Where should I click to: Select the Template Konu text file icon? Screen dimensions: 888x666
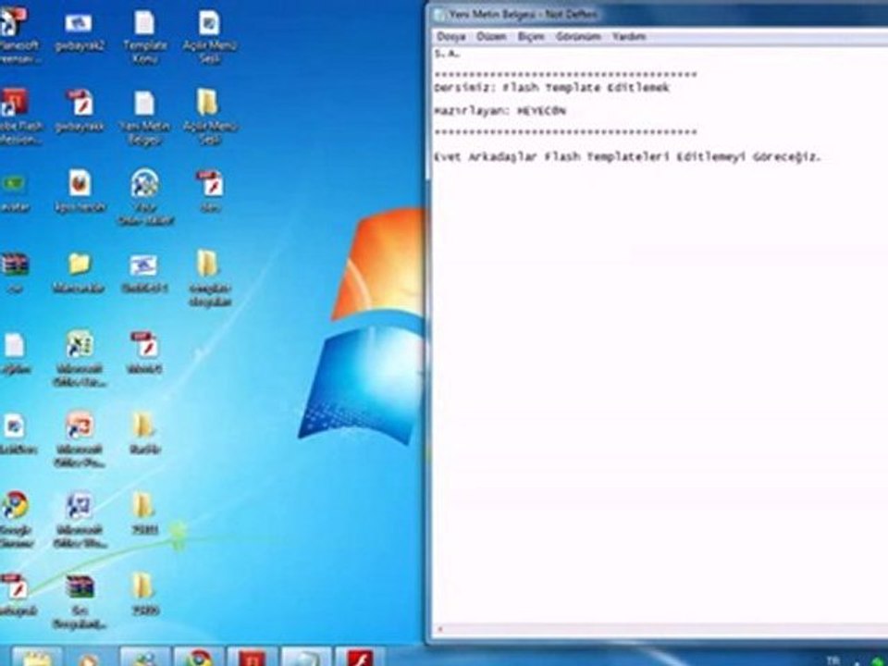[x=144, y=37]
